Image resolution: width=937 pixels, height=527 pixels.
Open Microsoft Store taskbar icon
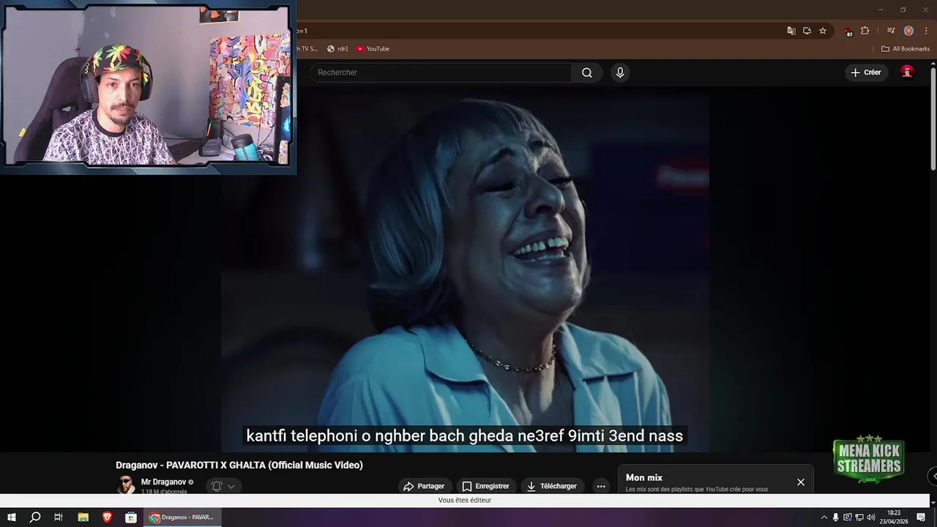[x=131, y=517]
